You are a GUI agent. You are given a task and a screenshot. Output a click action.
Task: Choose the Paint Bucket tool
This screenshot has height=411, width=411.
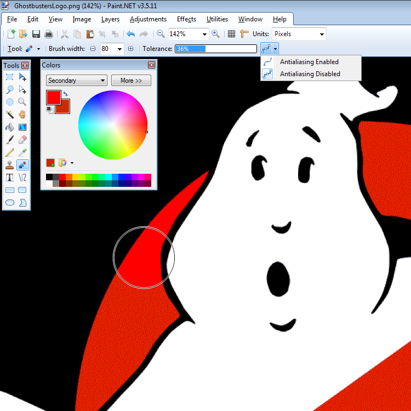tap(10, 127)
